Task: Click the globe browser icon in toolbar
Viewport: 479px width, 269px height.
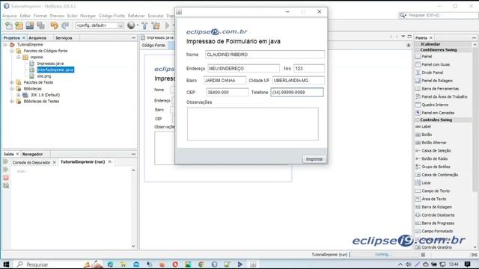Action: coord(131,25)
